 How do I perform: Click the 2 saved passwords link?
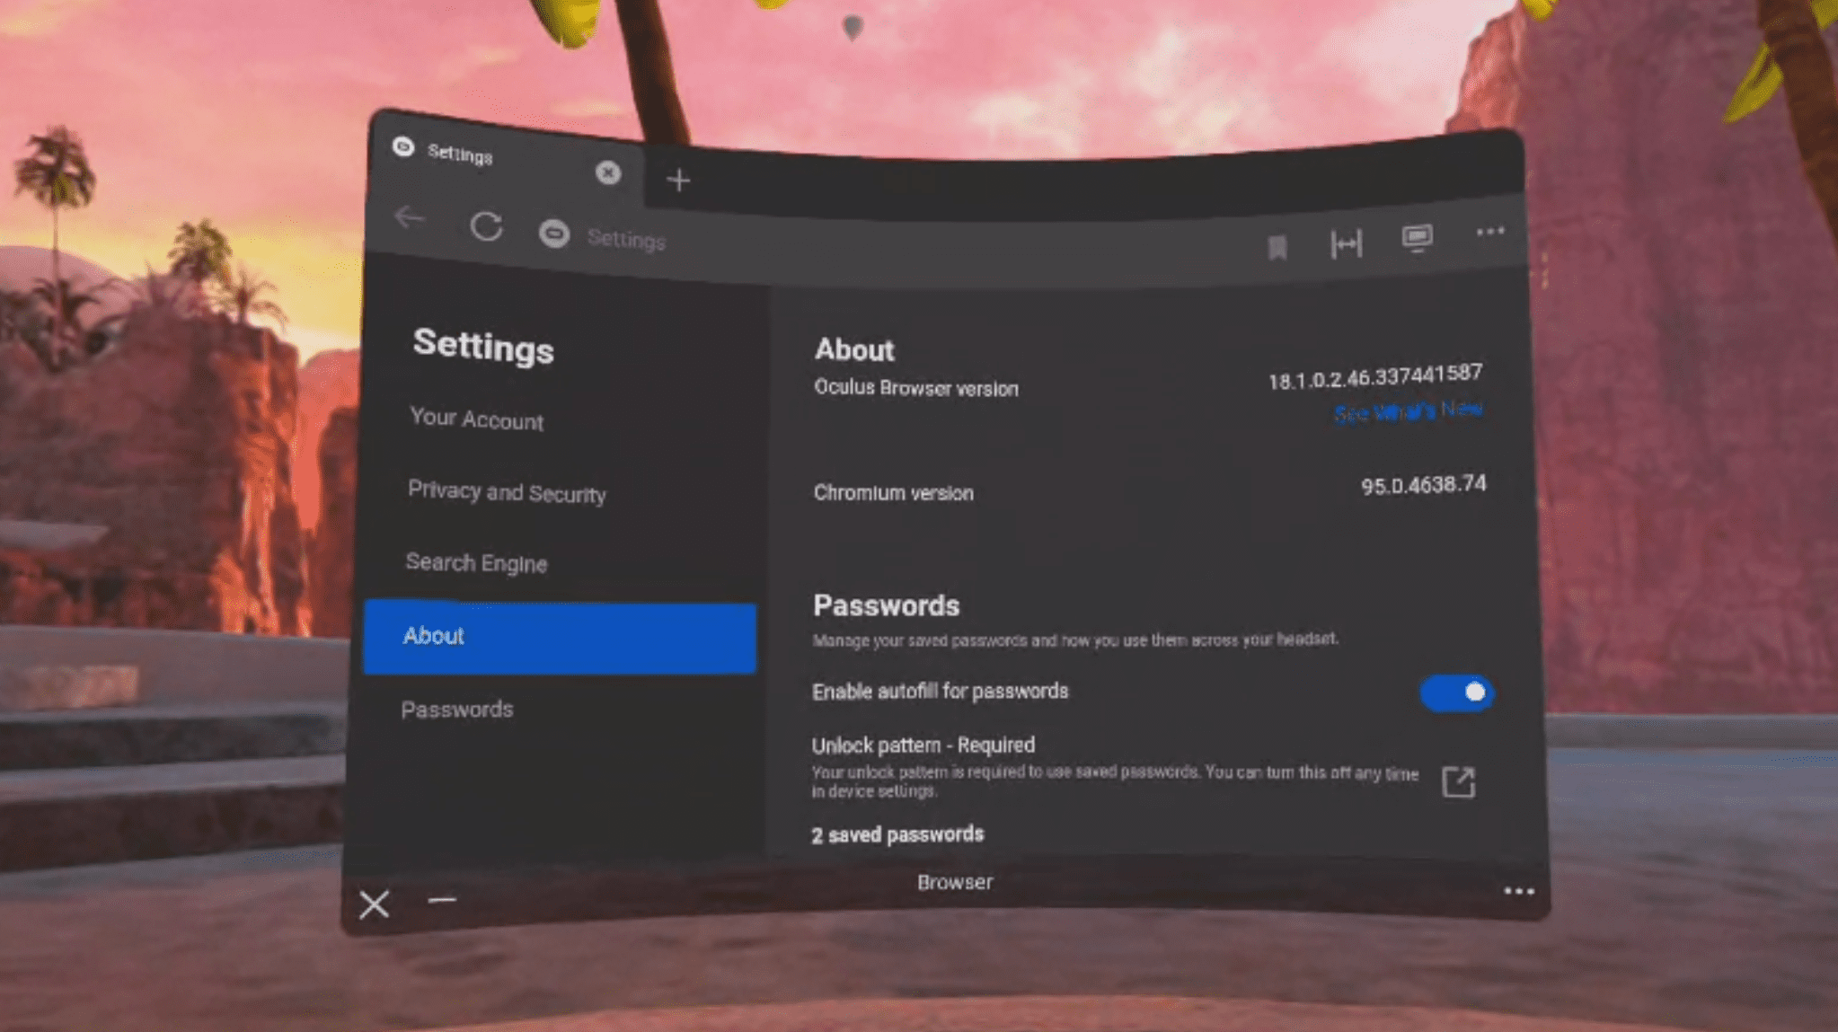pyautogui.click(x=897, y=834)
